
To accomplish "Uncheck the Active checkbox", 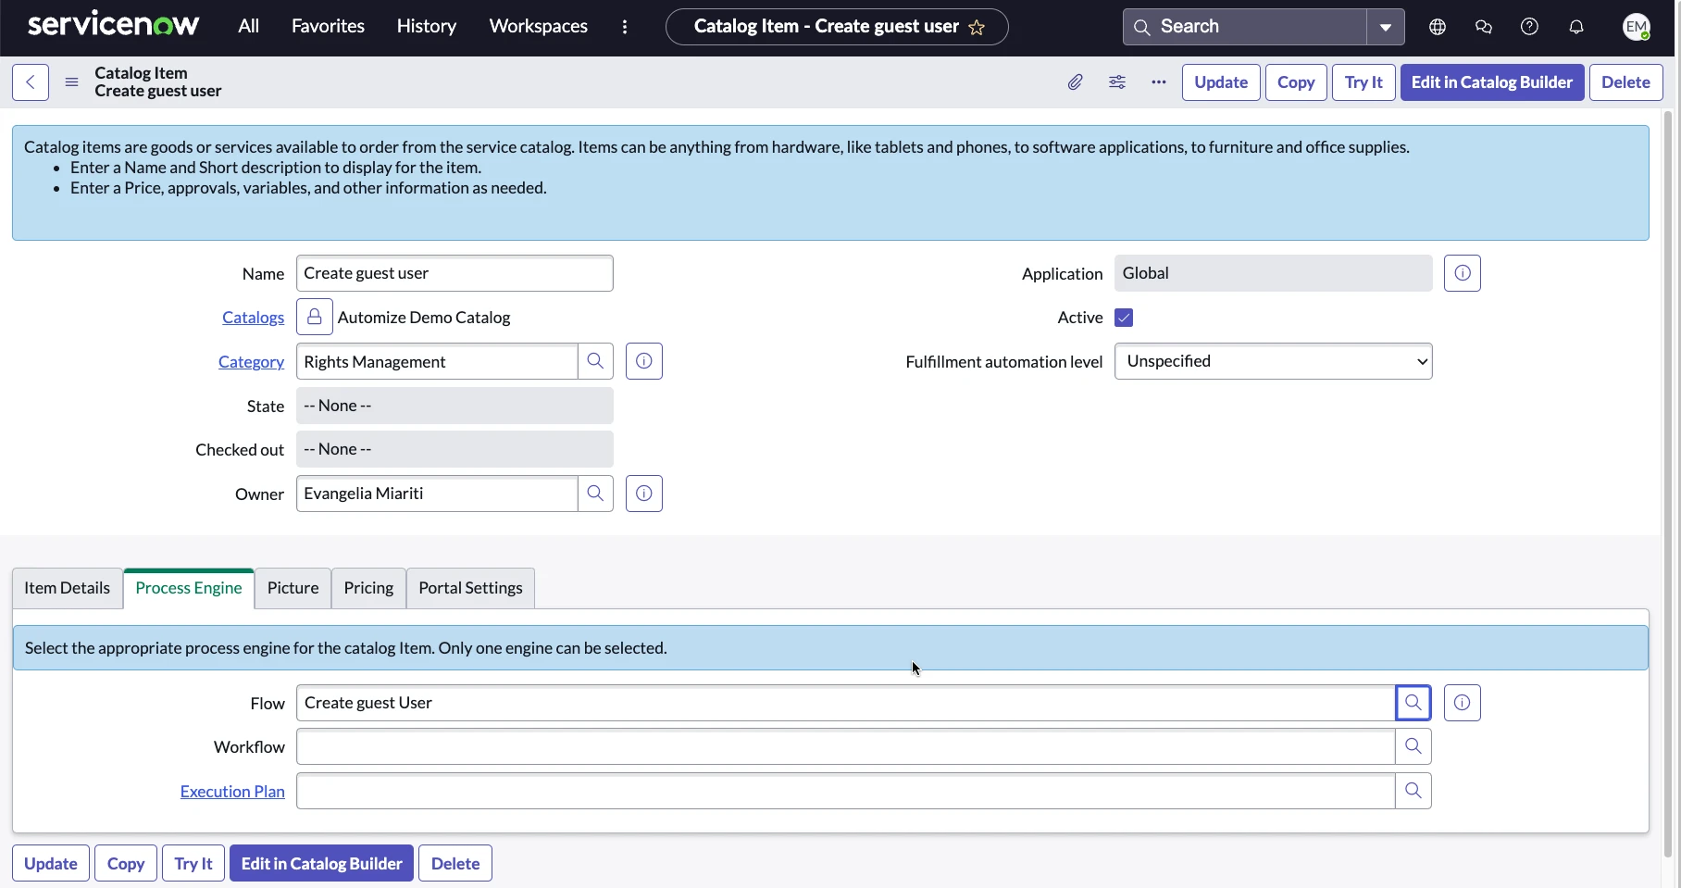I will point(1123,318).
